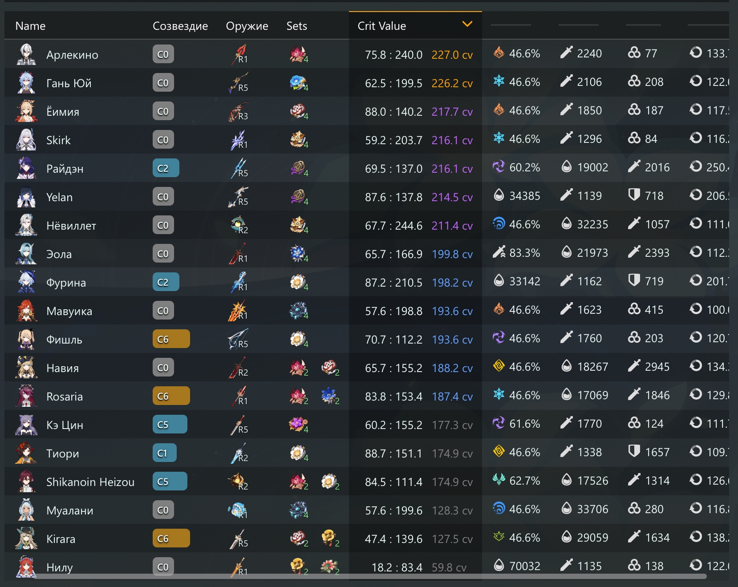Select Фурина's R1 sword icon
The height and width of the screenshot is (587, 738).
tap(239, 282)
